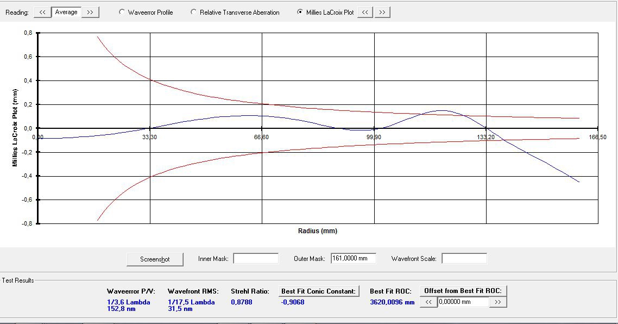Click the Test Results group label
618x324 pixels.
coord(18,280)
